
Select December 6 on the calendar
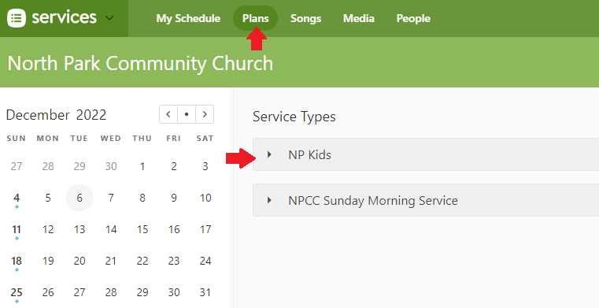click(x=79, y=198)
